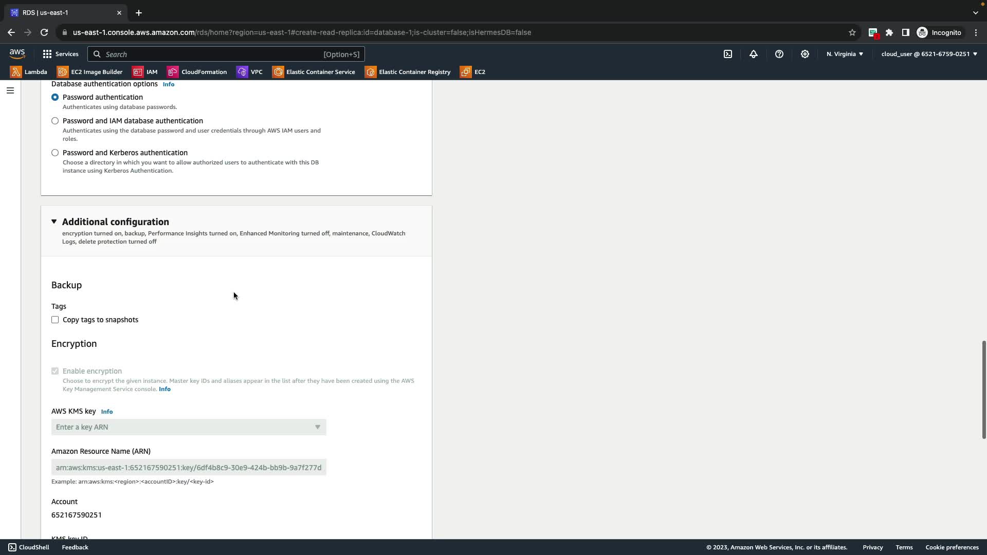Open the Services grid menu

(x=60, y=54)
